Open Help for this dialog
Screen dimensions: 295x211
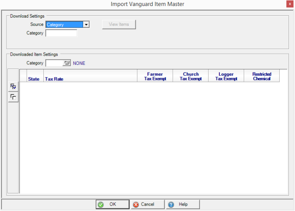pos(183,204)
